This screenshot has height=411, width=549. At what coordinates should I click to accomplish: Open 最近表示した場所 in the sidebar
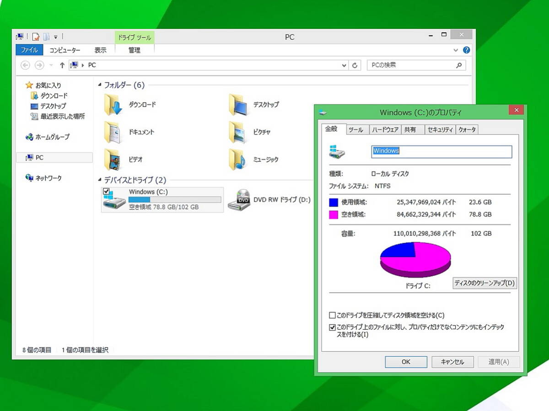click(x=58, y=117)
